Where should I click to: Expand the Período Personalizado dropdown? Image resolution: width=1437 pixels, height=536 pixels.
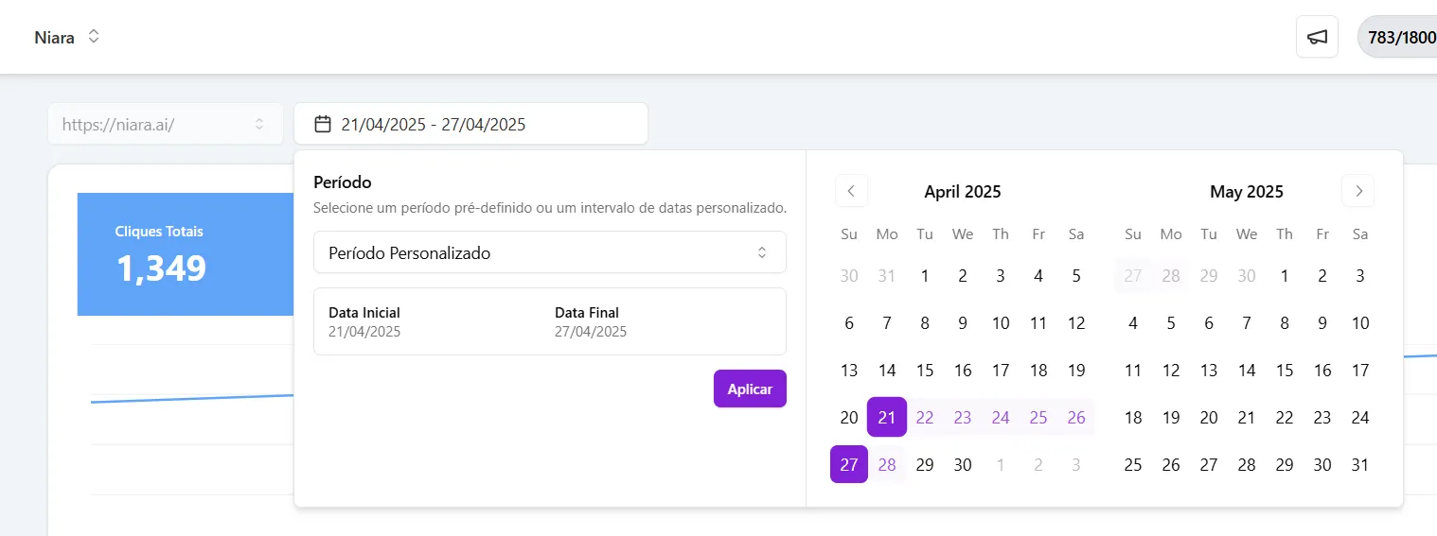549,252
